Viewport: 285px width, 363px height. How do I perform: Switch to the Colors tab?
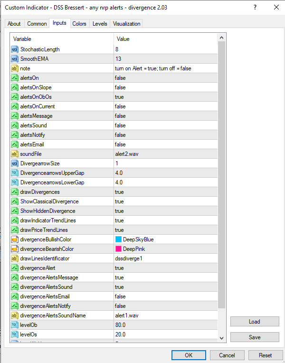click(x=79, y=24)
